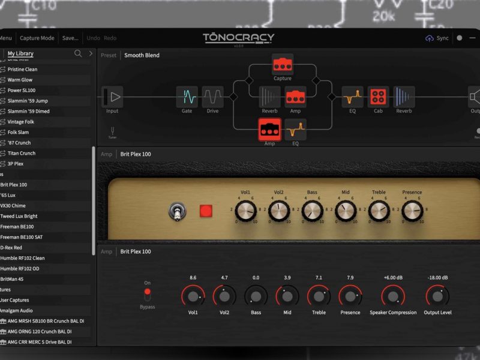Click the -18.00 dB value
The height and width of the screenshot is (360, 480).
coord(438,278)
